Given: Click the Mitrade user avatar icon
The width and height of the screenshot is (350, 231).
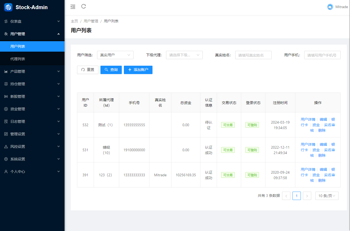Looking at the screenshot, I should pyautogui.click(x=330, y=7).
